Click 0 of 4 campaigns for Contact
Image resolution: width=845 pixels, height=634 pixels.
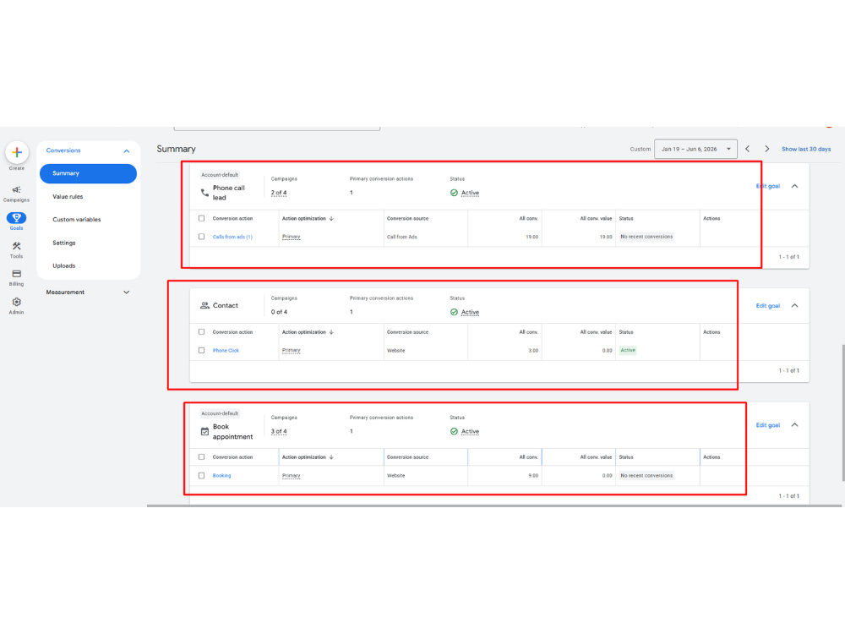[x=279, y=312]
